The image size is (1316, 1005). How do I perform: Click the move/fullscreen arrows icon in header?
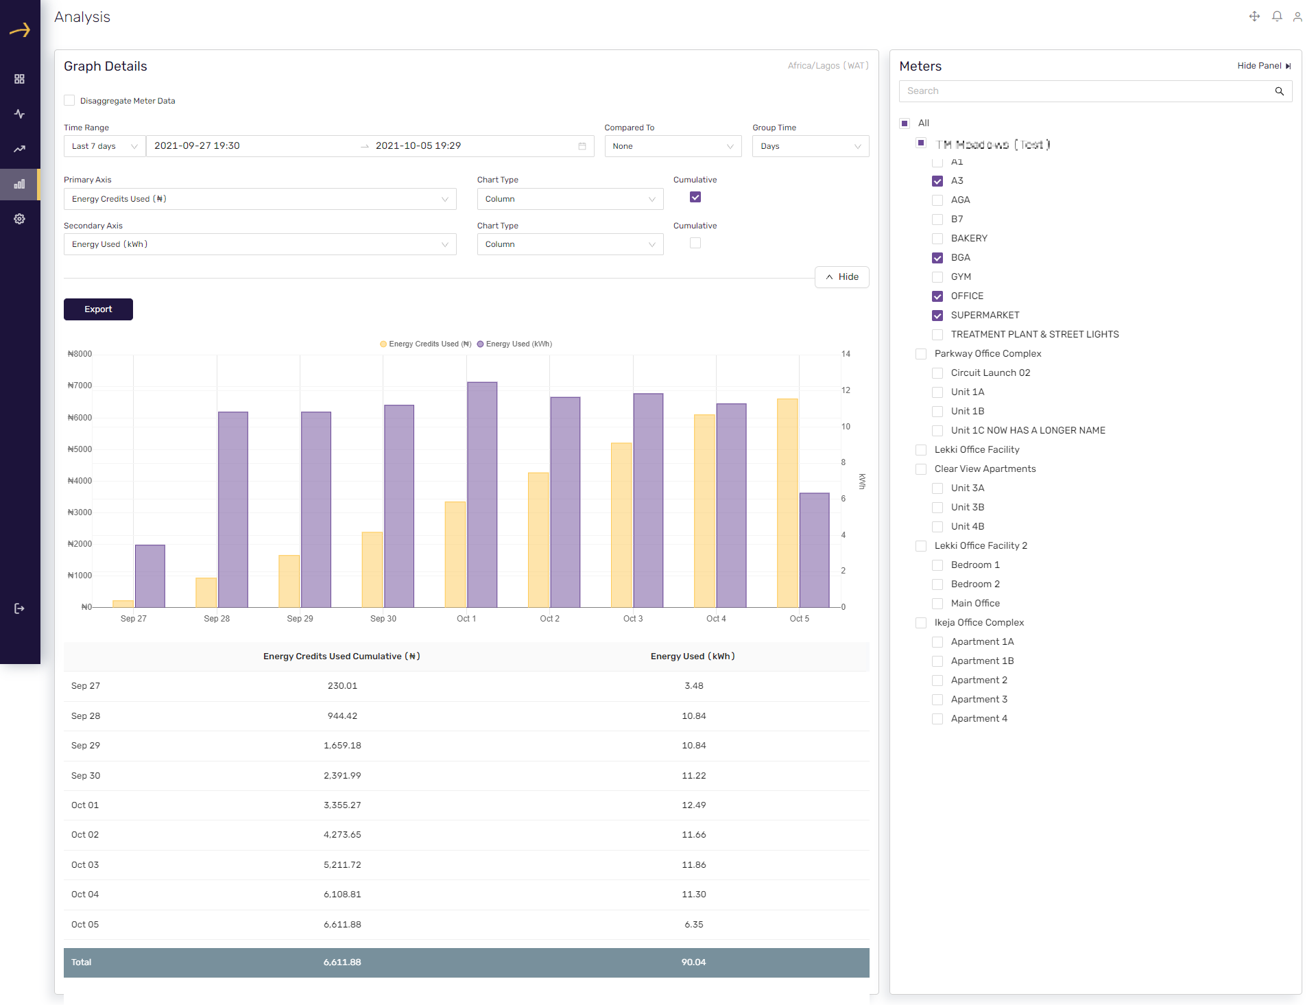(x=1254, y=16)
